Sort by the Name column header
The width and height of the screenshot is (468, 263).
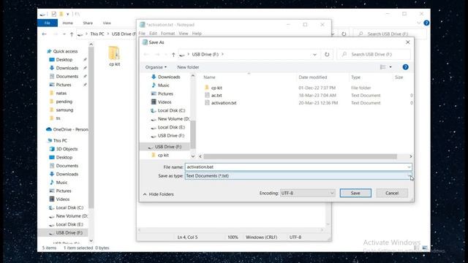tap(210, 77)
